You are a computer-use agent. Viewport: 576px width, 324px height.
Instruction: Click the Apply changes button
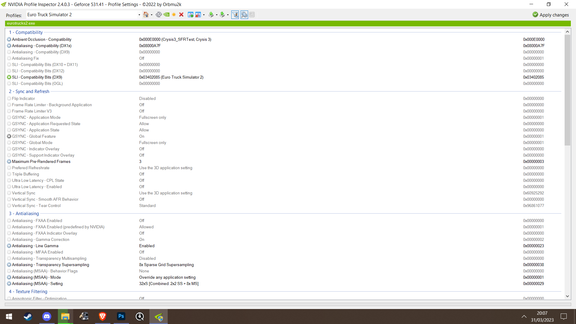point(551,15)
